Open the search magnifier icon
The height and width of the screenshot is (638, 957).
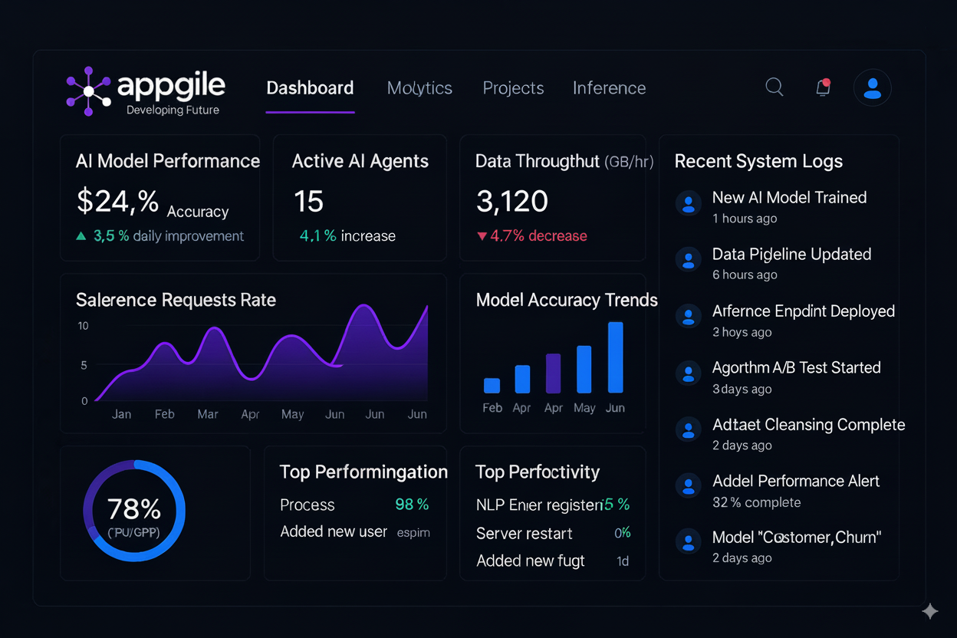(x=774, y=87)
